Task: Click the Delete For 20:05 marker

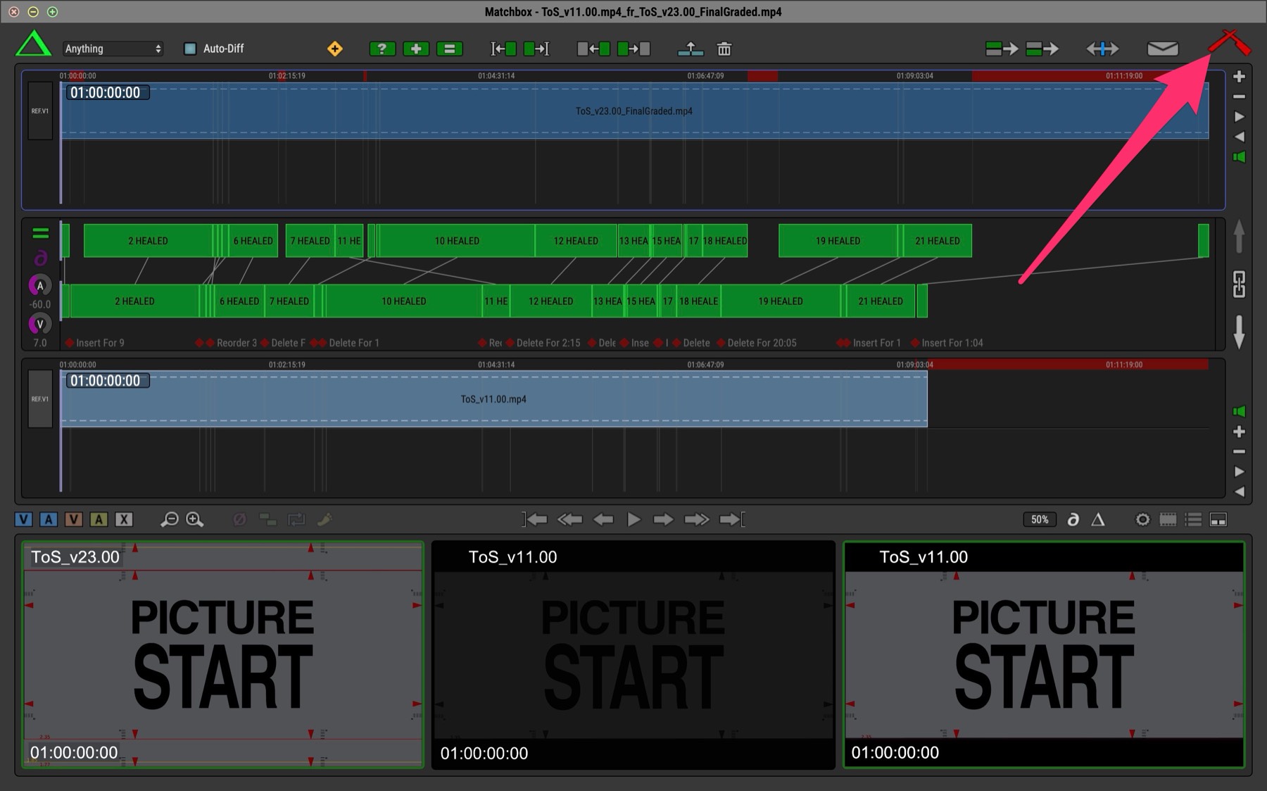Action: [757, 343]
